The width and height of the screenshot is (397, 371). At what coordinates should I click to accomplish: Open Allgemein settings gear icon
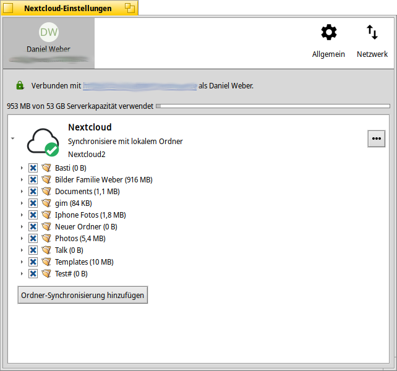tap(328, 33)
